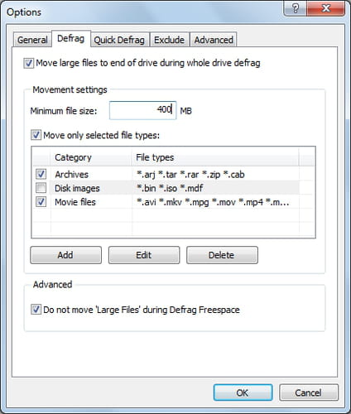Go to the Advanced tab
351x414 pixels.
coord(214,40)
